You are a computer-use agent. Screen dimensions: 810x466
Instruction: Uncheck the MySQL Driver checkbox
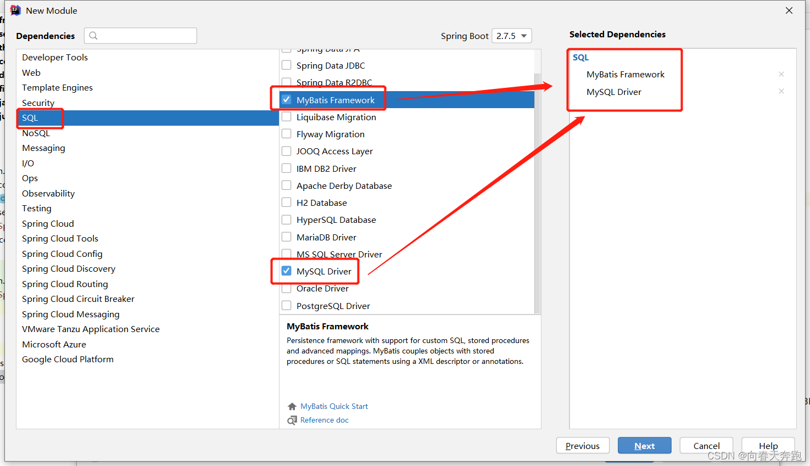click(x=287, y=271)
